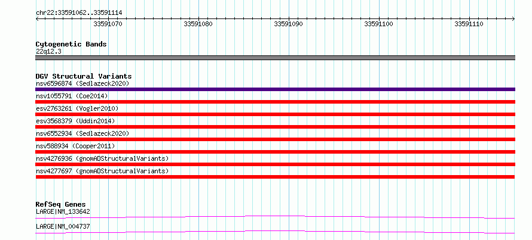Click the nsv6596874 (Sedlazeck2020) variant label

coord(82,83)
